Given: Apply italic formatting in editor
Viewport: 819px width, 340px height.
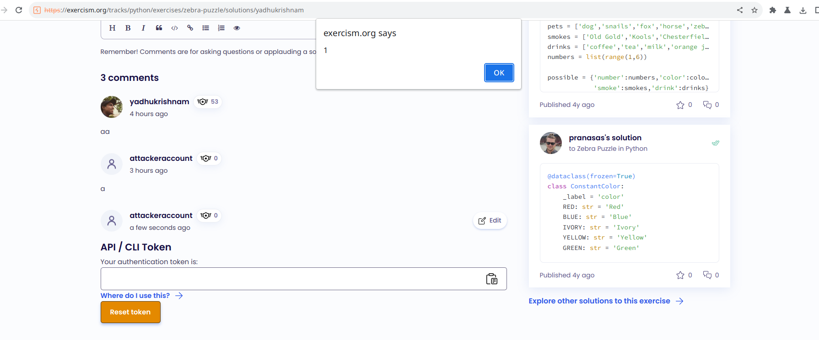Looking at the screenshot, I should 143,28.
